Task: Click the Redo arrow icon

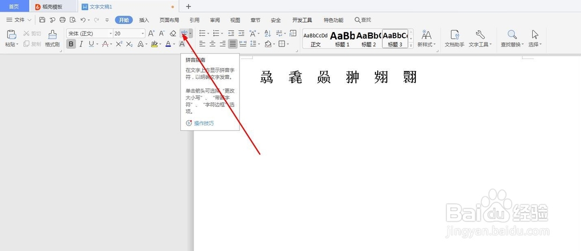Action: coord(96,20)
